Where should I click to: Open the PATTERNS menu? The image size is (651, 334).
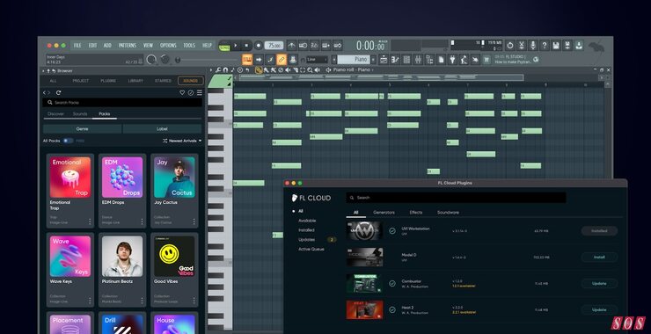(x=127, y=45)
